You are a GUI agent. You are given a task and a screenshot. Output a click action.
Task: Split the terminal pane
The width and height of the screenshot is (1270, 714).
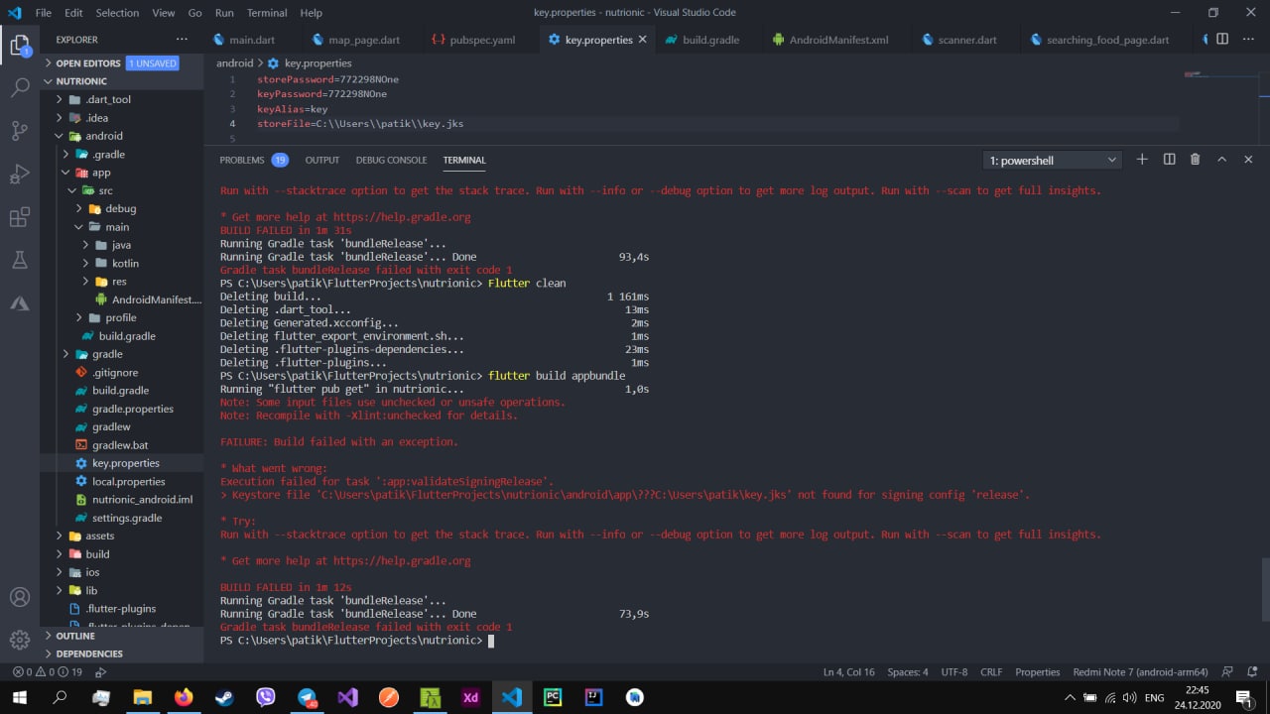pos(1169,160)
